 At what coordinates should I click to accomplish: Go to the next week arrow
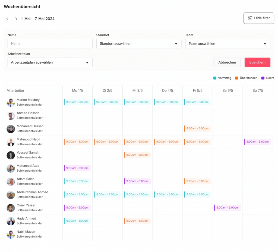[x=16, y=19]
